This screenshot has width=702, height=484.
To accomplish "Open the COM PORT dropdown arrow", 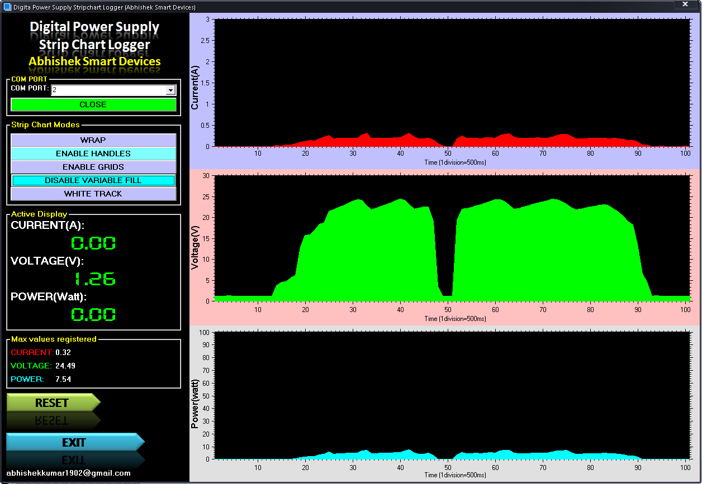I will pos(170,90).
